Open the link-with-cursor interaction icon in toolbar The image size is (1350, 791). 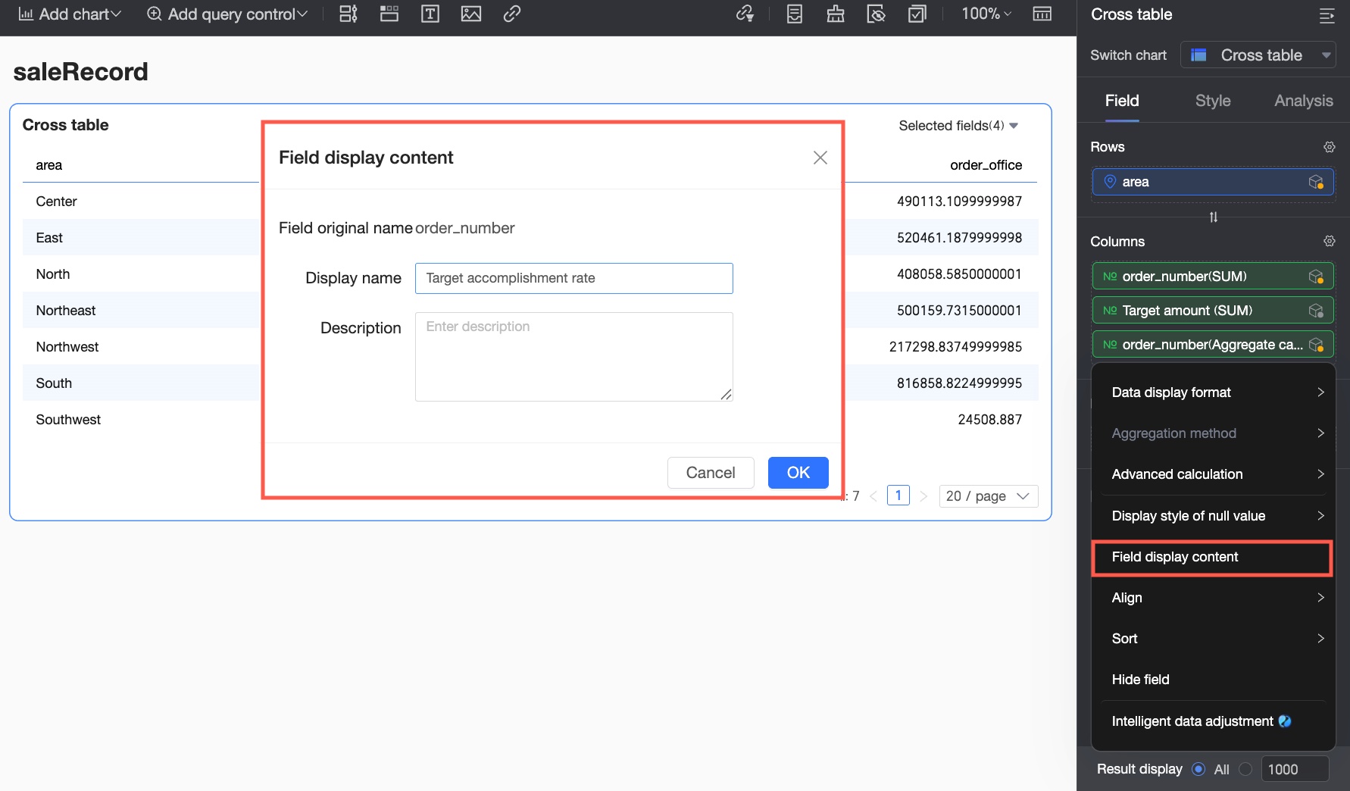click(x=745, y=14)
